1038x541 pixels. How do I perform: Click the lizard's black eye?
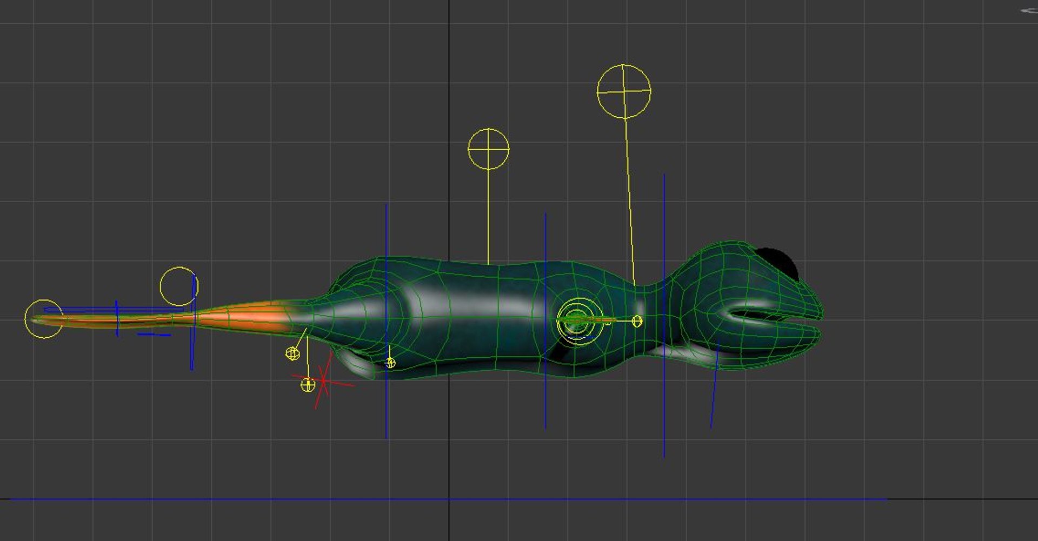(778, 262)
